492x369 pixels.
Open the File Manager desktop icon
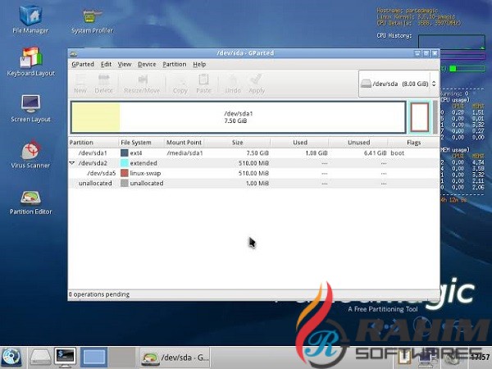[30, 19]
